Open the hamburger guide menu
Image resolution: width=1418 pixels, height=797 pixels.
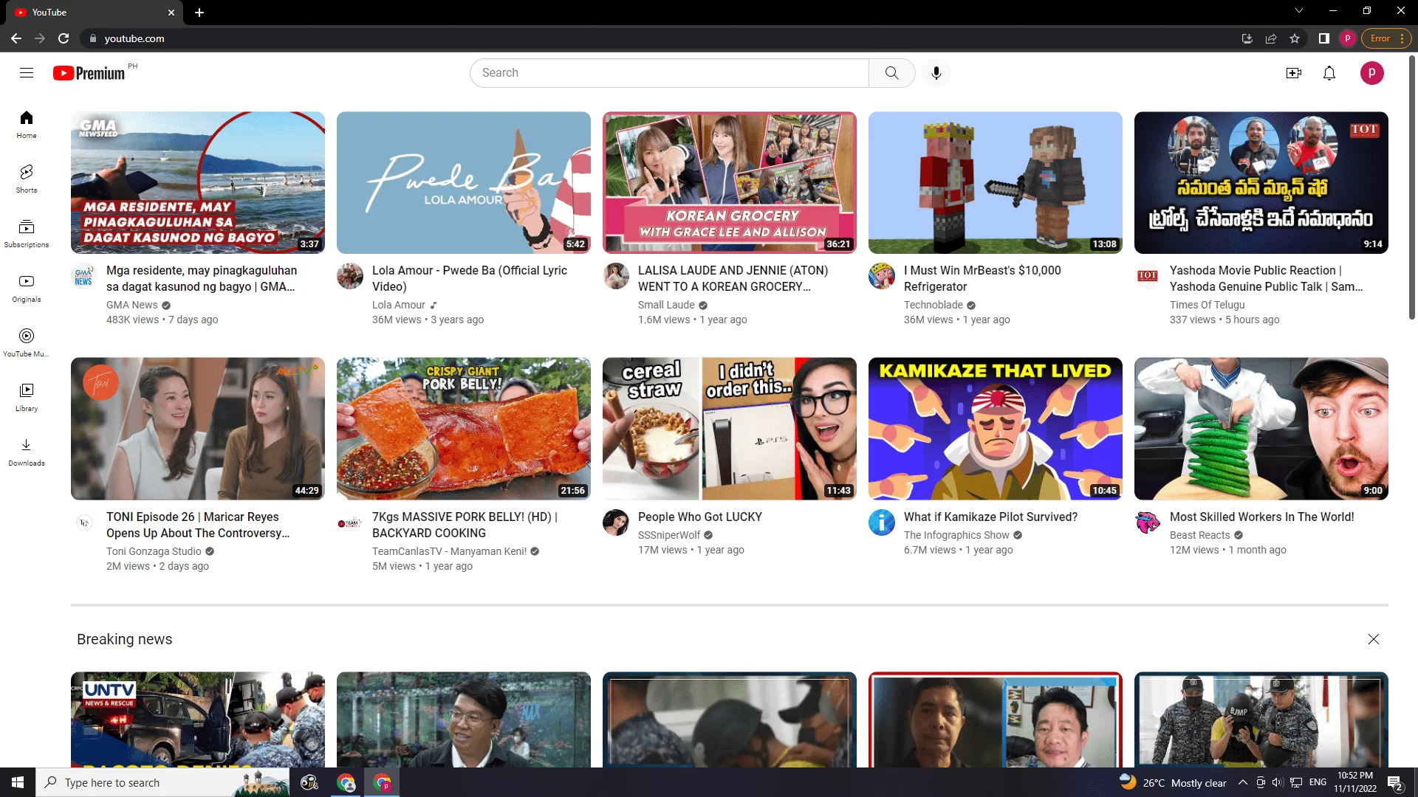click(x=27, y=72)
